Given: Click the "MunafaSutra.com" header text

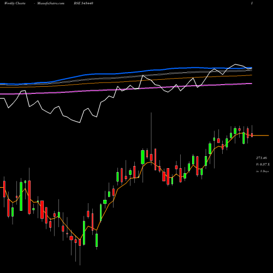Looking at the screenshot, I should click(x=51, y=3).
